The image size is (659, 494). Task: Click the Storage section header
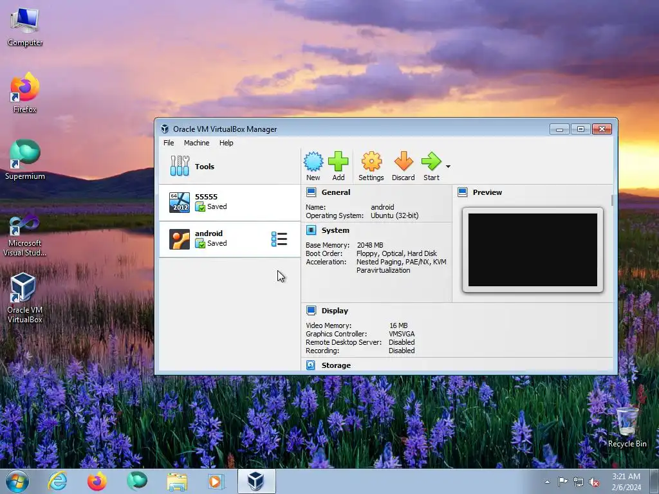coord(336,365)
